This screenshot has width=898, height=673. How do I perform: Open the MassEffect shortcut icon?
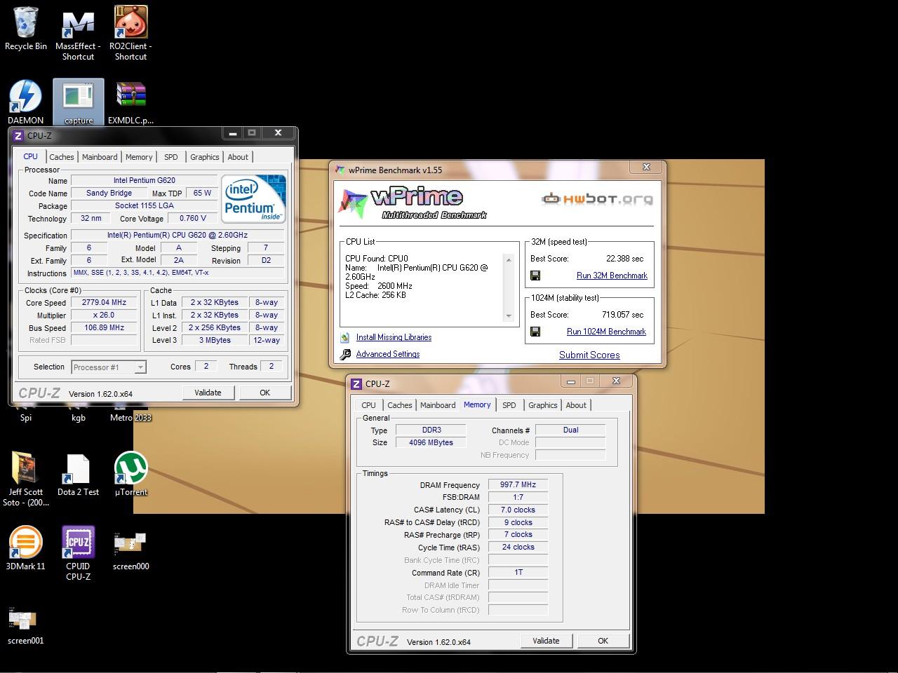click(x=78, y=33)
